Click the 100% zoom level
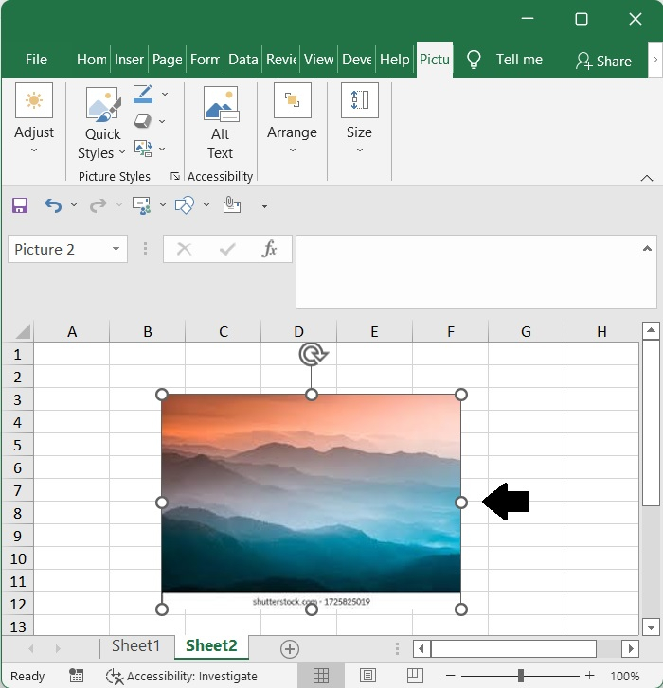663x688 pixels. [625, 676]
